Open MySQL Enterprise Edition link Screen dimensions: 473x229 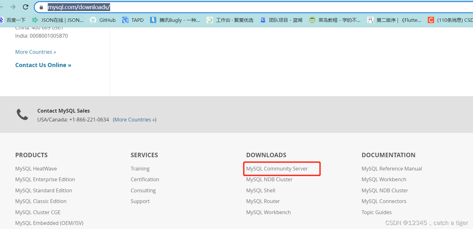click(x=45, y=179)
